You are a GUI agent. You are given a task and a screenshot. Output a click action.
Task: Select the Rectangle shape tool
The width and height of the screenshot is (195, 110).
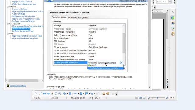point(44,94)
